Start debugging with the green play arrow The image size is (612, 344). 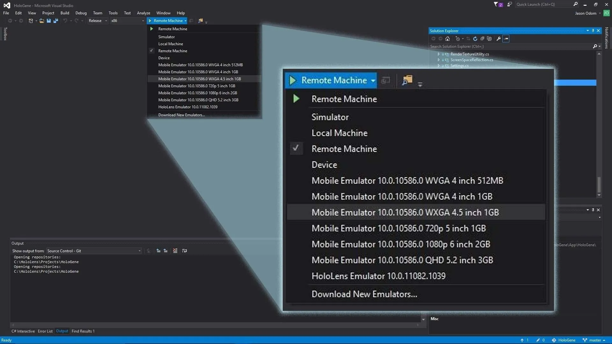[x=150, y=21]
